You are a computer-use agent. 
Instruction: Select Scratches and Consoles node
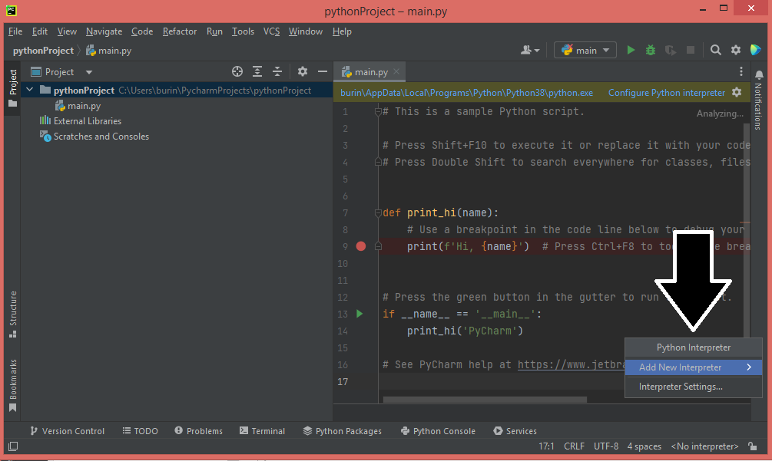point(94,136)
